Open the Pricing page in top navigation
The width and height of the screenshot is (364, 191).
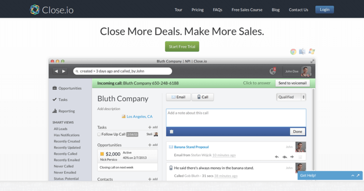(197, 10)
